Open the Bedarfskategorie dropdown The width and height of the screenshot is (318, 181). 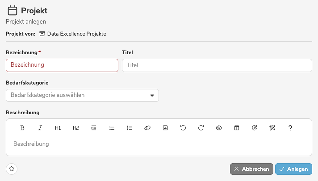coord(82,95)
